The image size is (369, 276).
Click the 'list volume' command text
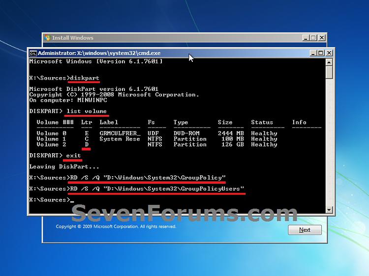pyautogui.click(x=87, y=111)
